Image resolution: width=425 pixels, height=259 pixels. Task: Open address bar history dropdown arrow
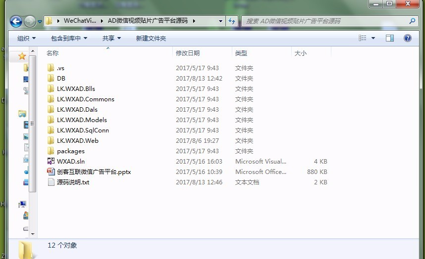click(220, 21)
